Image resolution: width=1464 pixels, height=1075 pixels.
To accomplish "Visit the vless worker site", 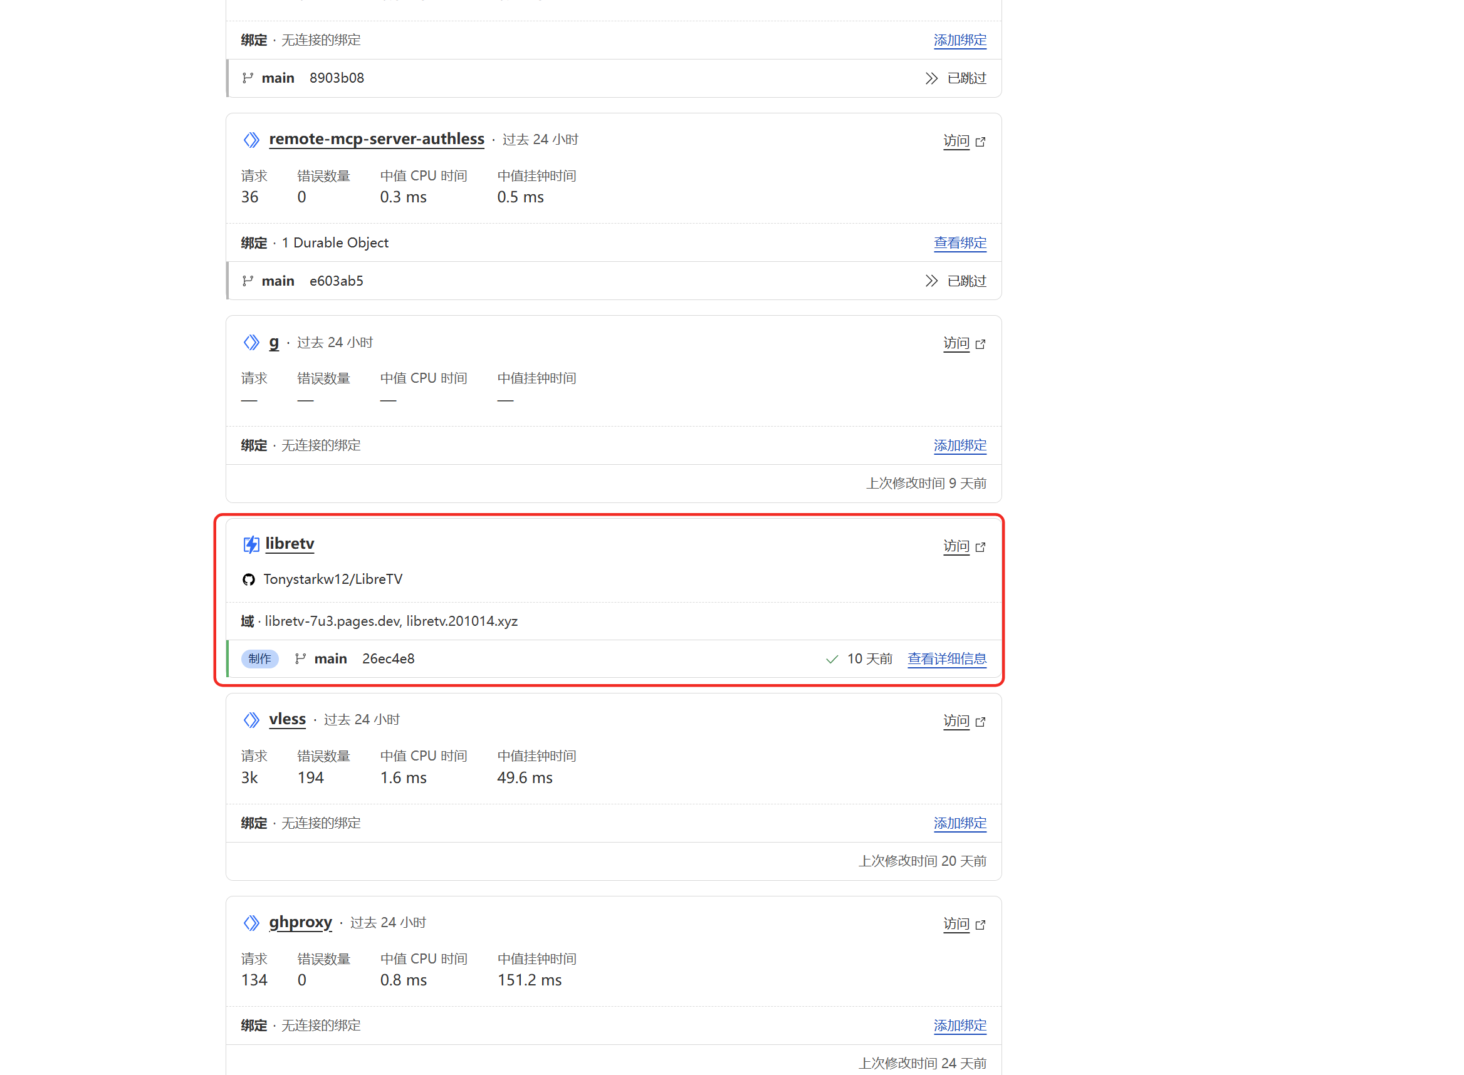I will click(956, 720).
